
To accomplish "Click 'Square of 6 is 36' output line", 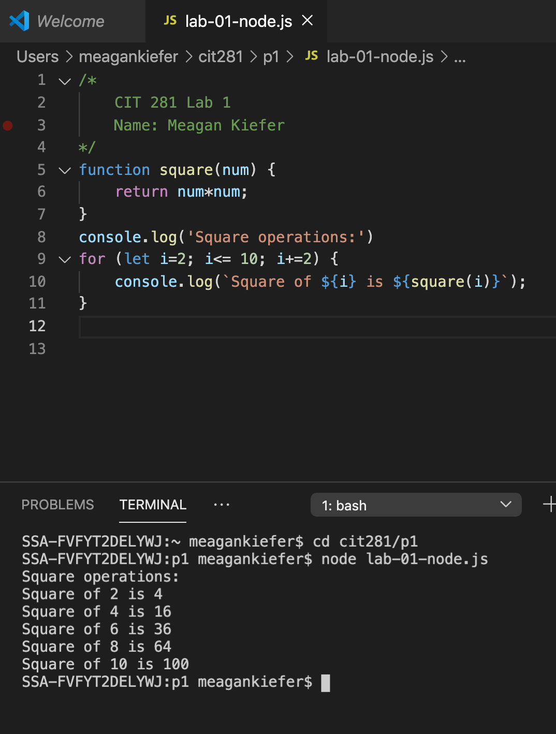I will [97, 629].
